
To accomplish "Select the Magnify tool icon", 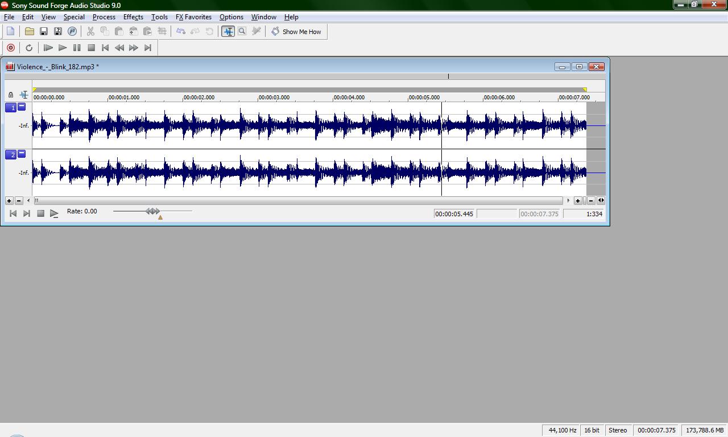I will click(242, 31).
